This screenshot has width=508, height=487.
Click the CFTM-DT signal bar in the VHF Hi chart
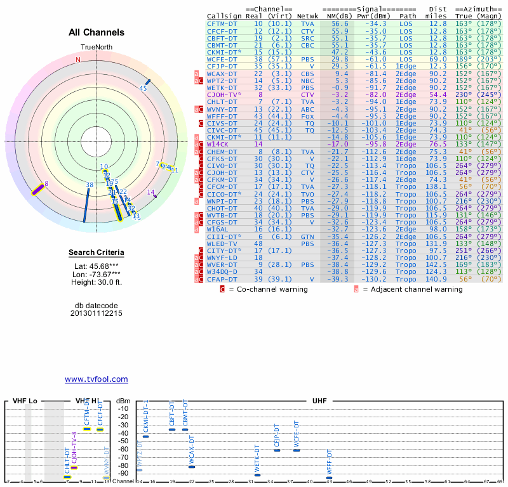(87, 429)
